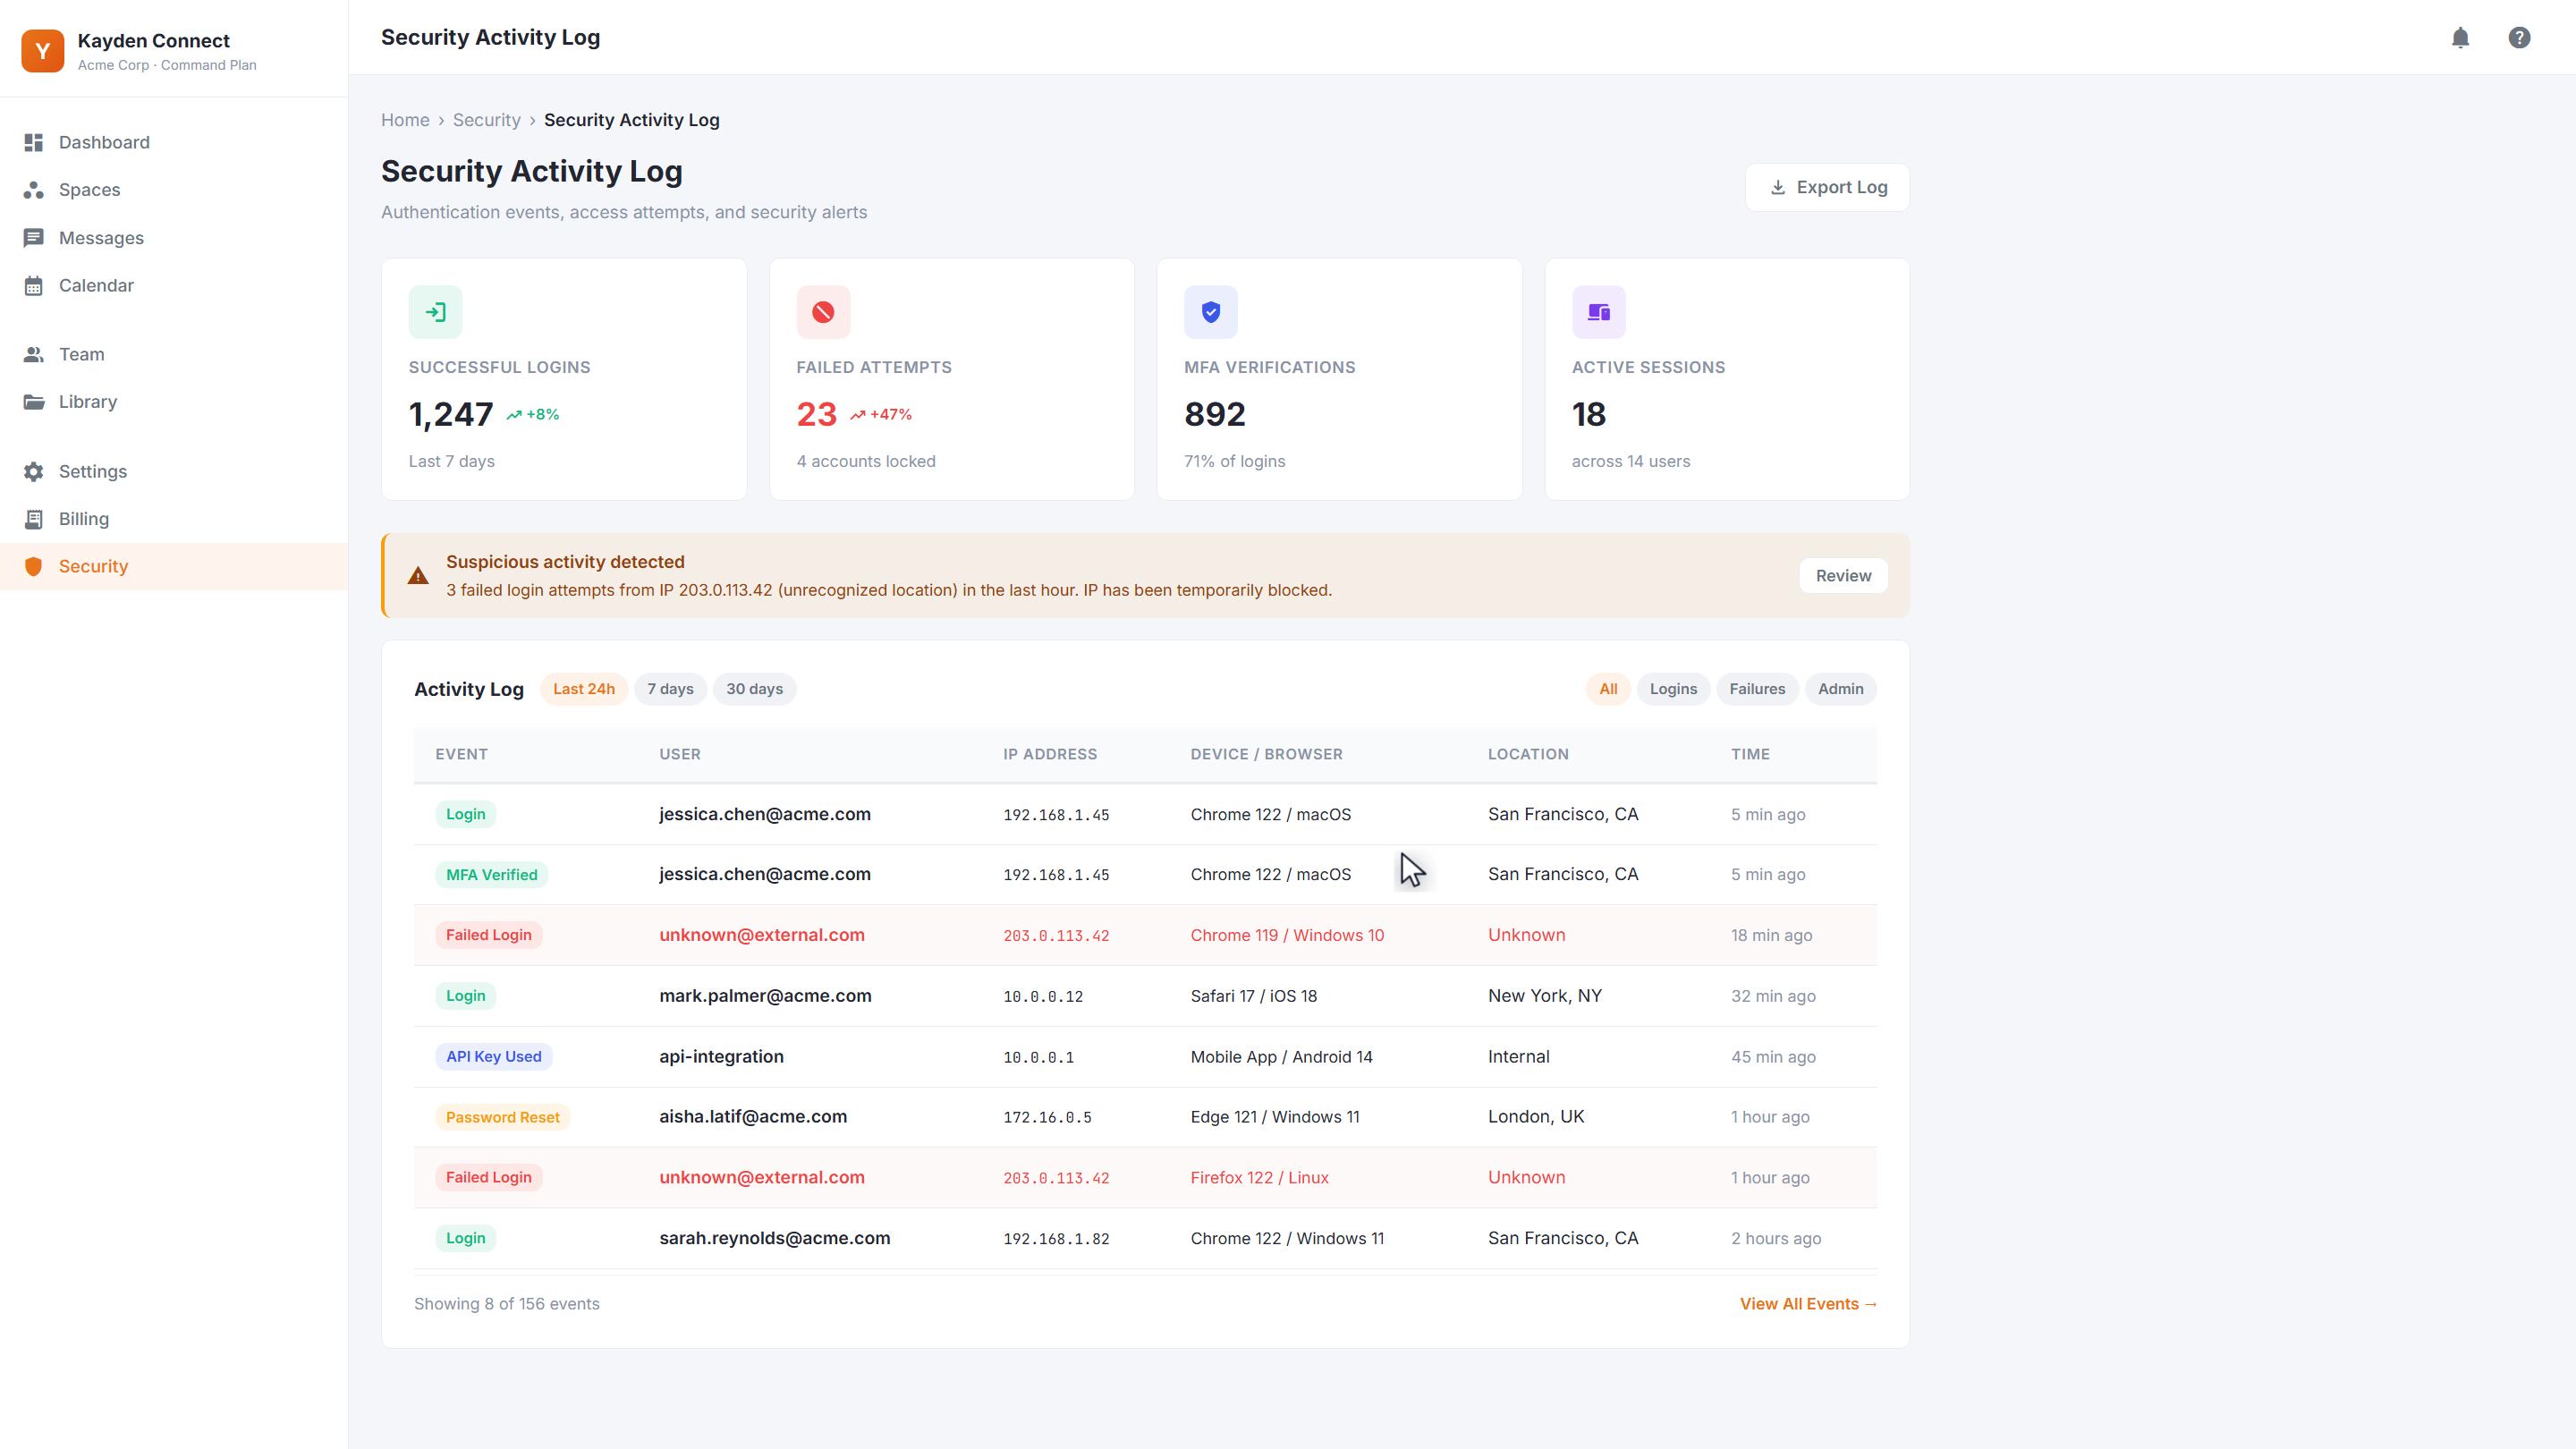
Task: Click the Team sidebar icon
Action: pos(34,354)
